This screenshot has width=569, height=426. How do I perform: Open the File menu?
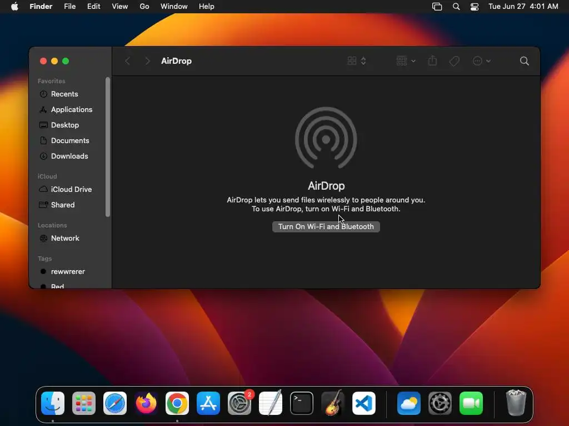pyautogui.click(x=69, y=7)
